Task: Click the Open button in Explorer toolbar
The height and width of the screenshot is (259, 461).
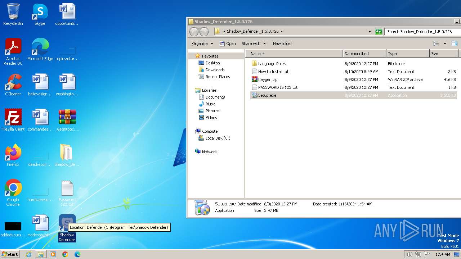Action: pos(228,44)
